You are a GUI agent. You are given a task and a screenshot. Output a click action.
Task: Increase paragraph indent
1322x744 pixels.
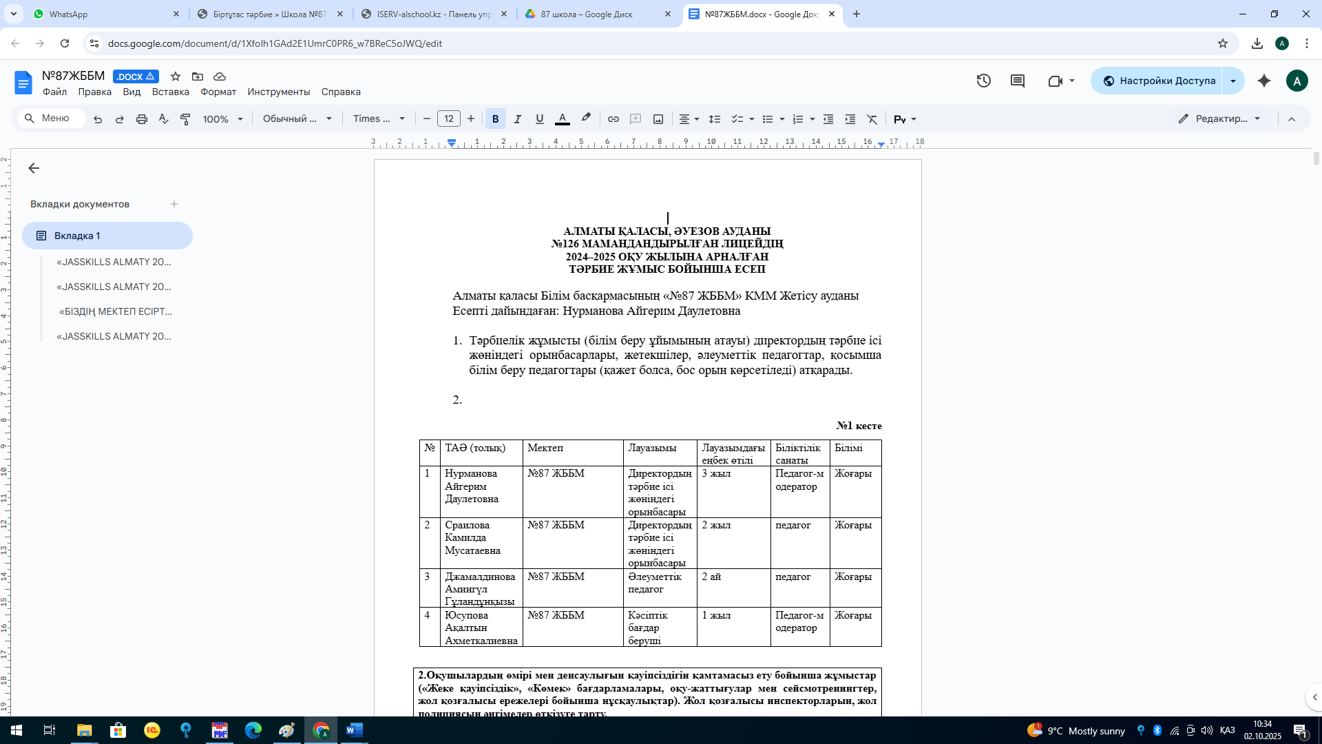click(850, 119)
